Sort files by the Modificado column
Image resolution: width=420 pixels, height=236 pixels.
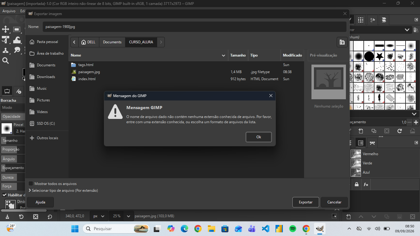click(x=292, y=55)
